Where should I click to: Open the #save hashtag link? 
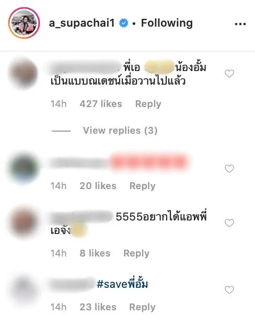tap(122, 284)
